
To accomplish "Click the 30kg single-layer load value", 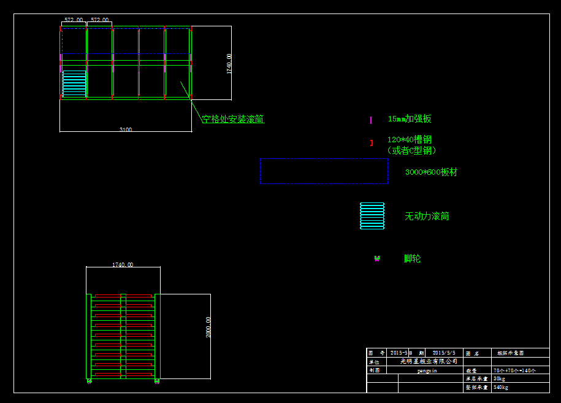I will click(500, 378).
